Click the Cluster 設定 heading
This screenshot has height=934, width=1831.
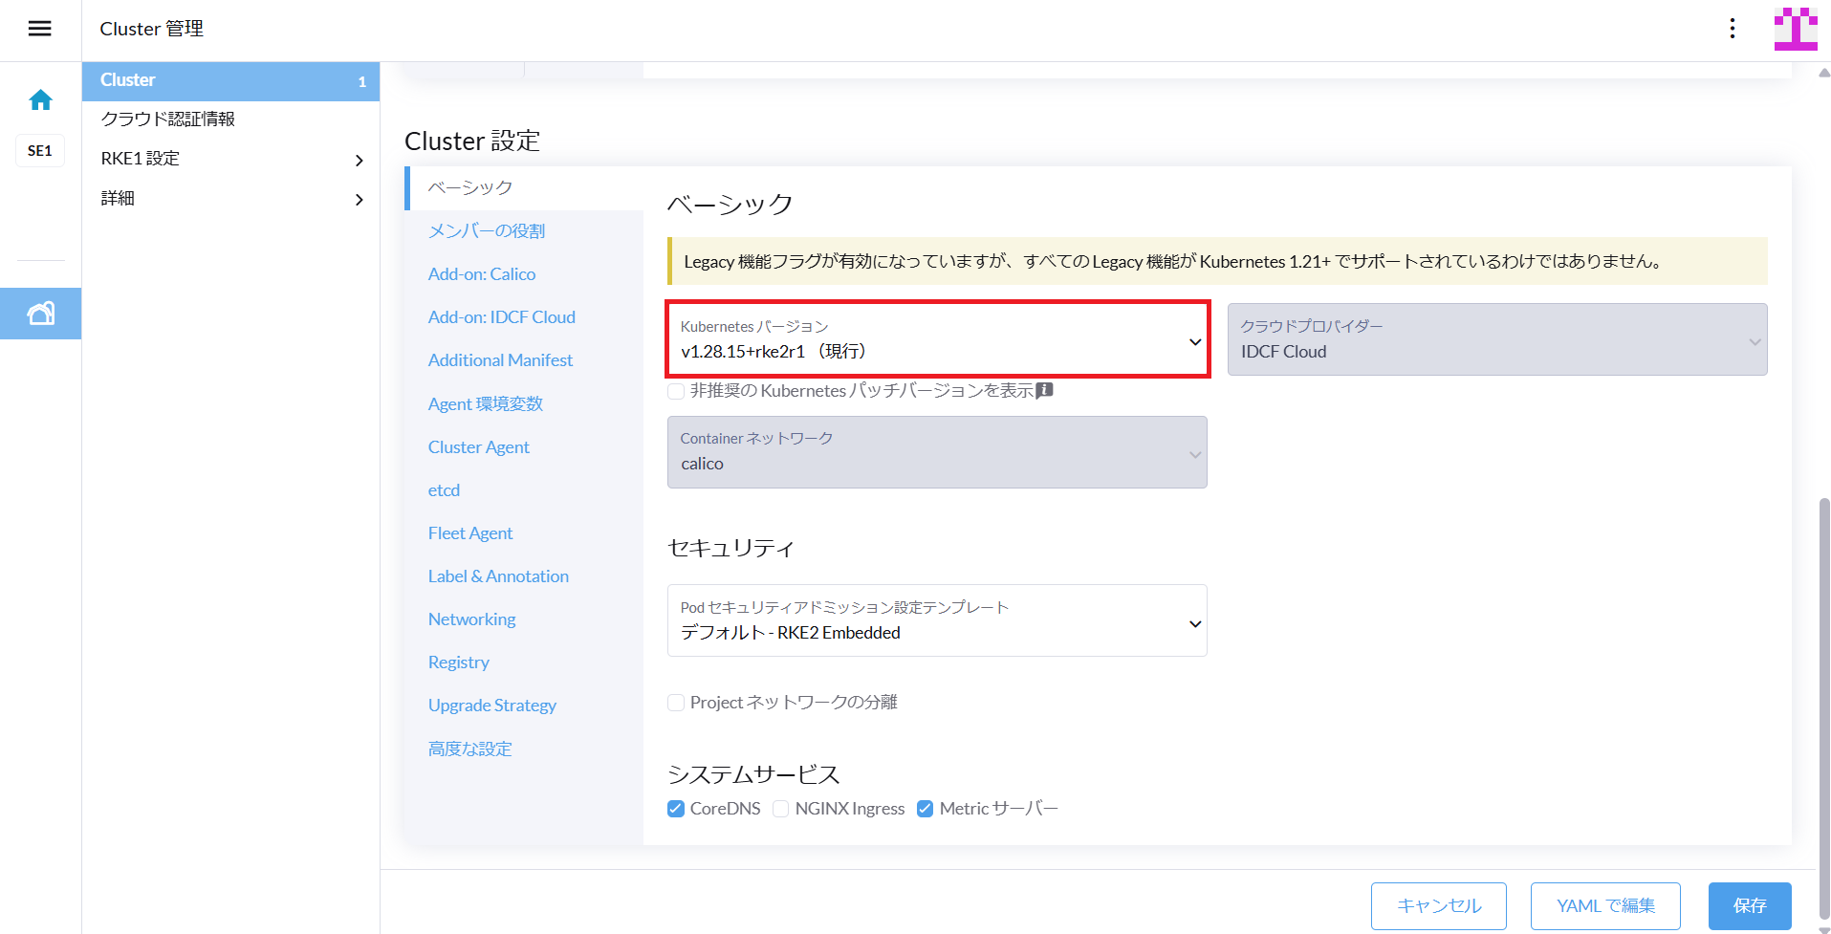click(x=472, y=141)
